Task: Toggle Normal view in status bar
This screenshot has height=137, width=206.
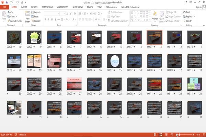Action: click(155, 135)
